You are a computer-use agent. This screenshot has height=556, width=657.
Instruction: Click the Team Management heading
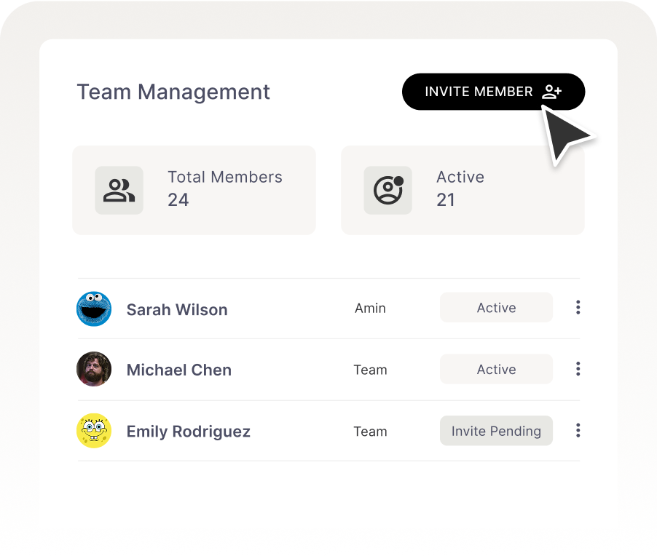click(173, 92)
